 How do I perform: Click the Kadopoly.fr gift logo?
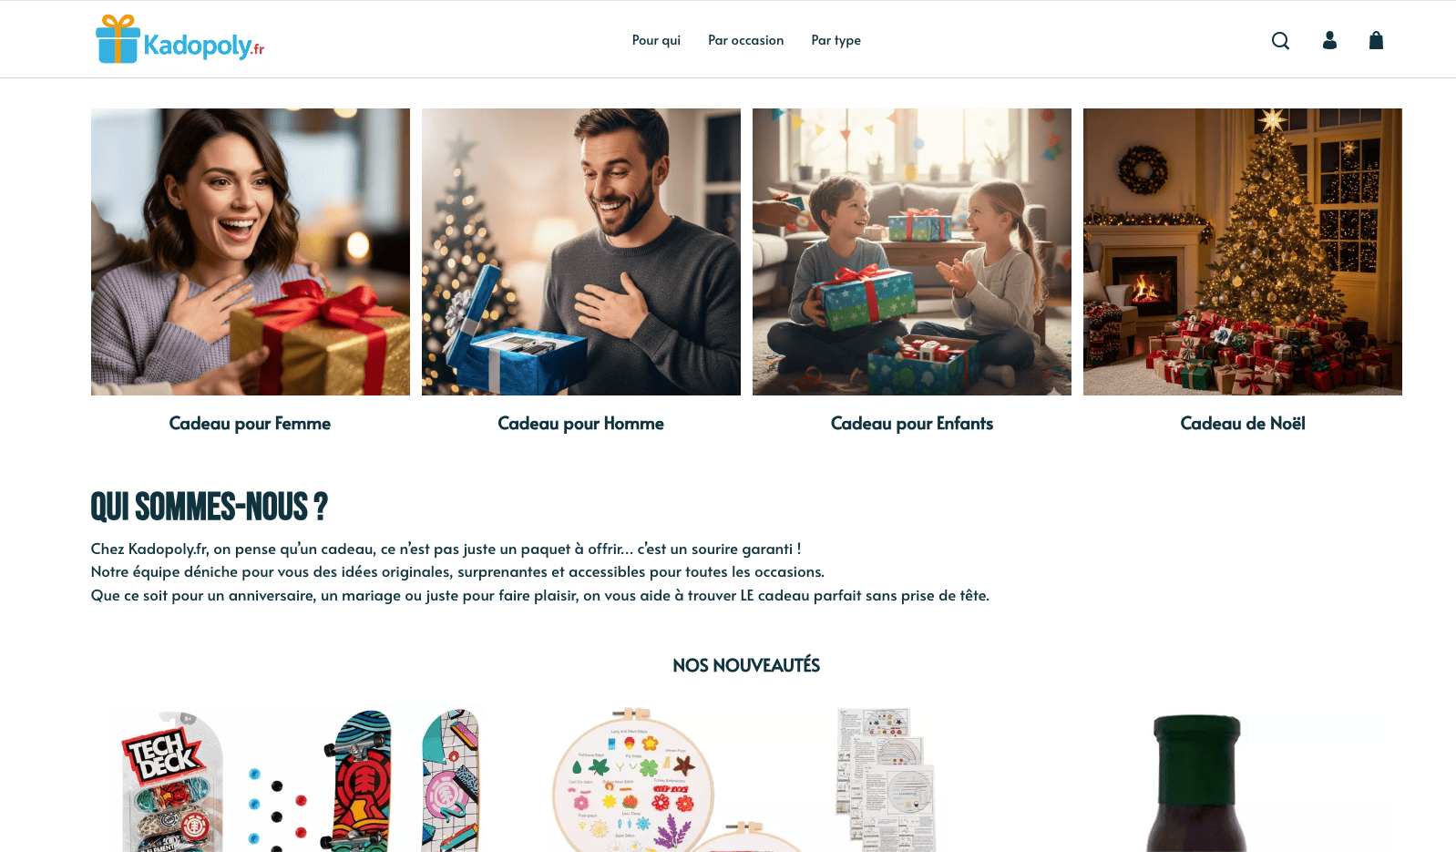(x=180, y=39)
